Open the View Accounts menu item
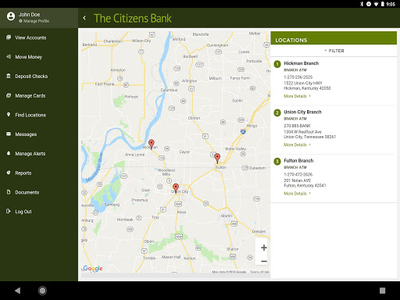This screenshot has width=400, height=300. coord(30,37)
